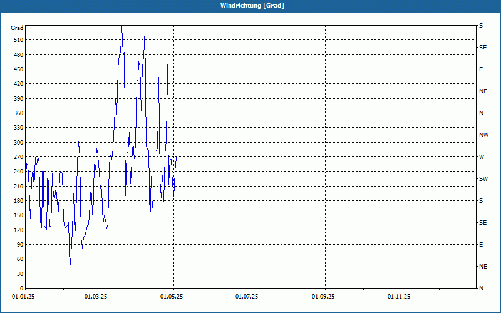The image size is (501, 313).
Task: Click the NW compass label
Action: pyautogui.click(x=483, y=135)
